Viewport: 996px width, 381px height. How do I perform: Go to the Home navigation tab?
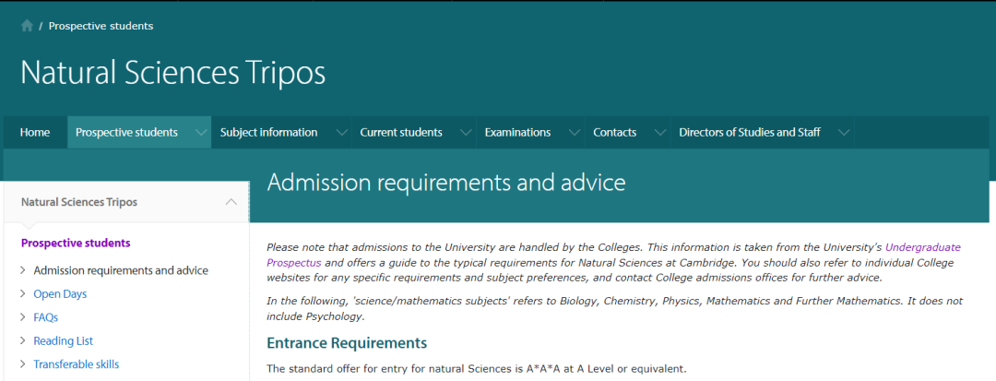[35, 132]
